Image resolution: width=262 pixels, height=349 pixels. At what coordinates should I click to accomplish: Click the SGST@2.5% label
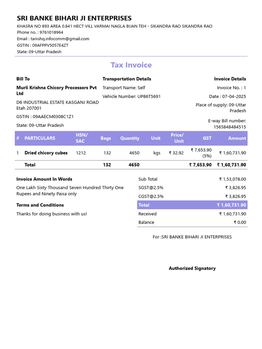tap(151, 188)
